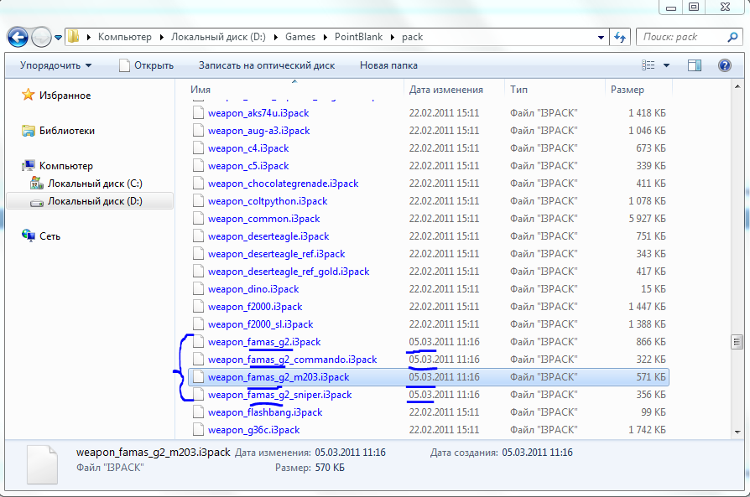
Task: Choose Записать на оптический диск
Action: pyautogui.click(x=267, y=65)
